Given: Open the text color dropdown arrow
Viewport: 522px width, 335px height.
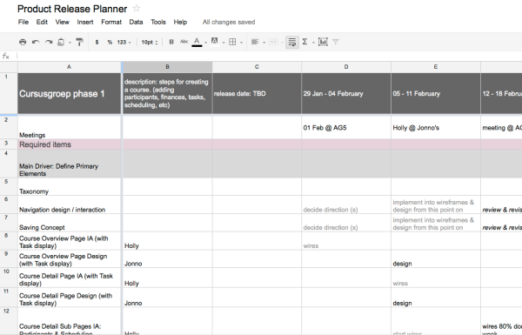Looking at the screenshot, I should pos(205,43).
